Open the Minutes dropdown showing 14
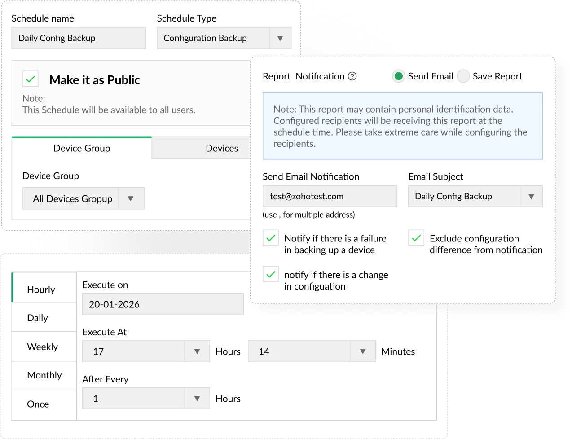 click(x=362, y=351)
